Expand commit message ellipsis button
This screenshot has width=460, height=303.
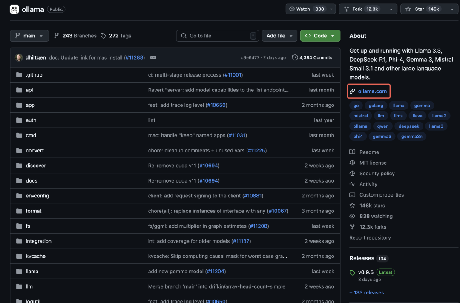(153, 57)
